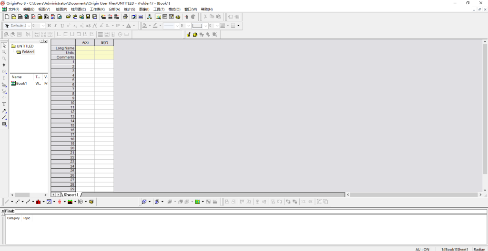This screenshot has width=488, height=251.
Task: Select the Arrow drawing tool
Action: tap(4, 111)
